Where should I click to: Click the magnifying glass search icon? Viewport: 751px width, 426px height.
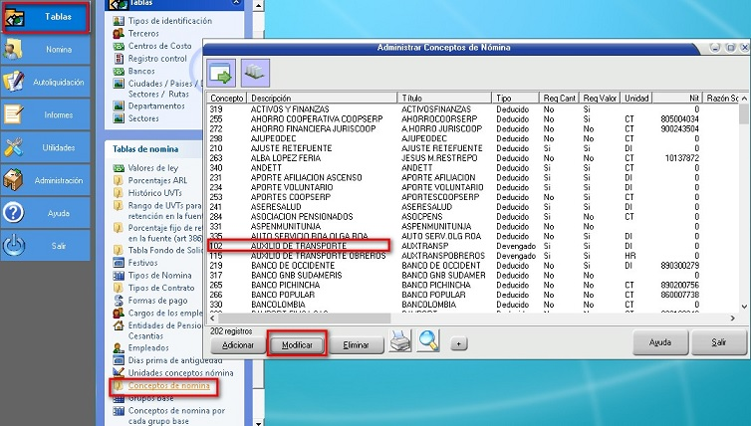point(429,341)
